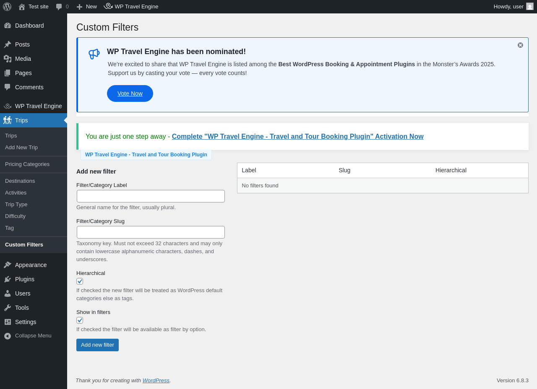Uncheck the Show in filters checkbox
The image size is (537, 389).
click(80, 320)
